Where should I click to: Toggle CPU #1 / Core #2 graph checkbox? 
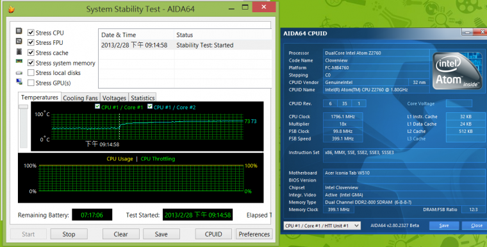click(x=150, y=106)
